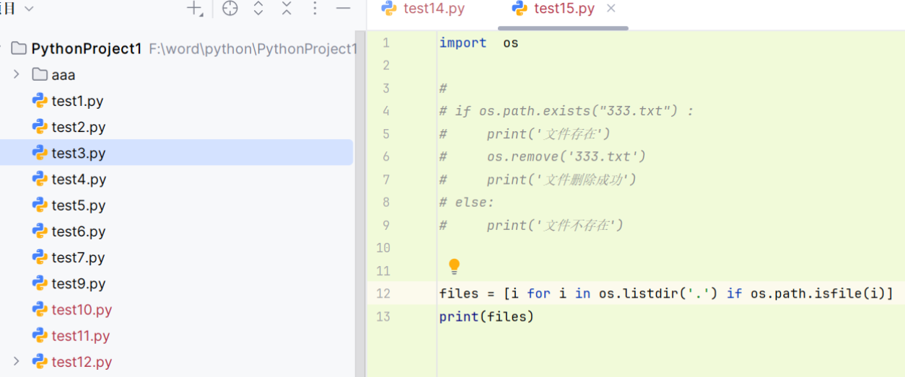Click the light bulb quick-fix icon
905x377 pixels.
point(454,267)
